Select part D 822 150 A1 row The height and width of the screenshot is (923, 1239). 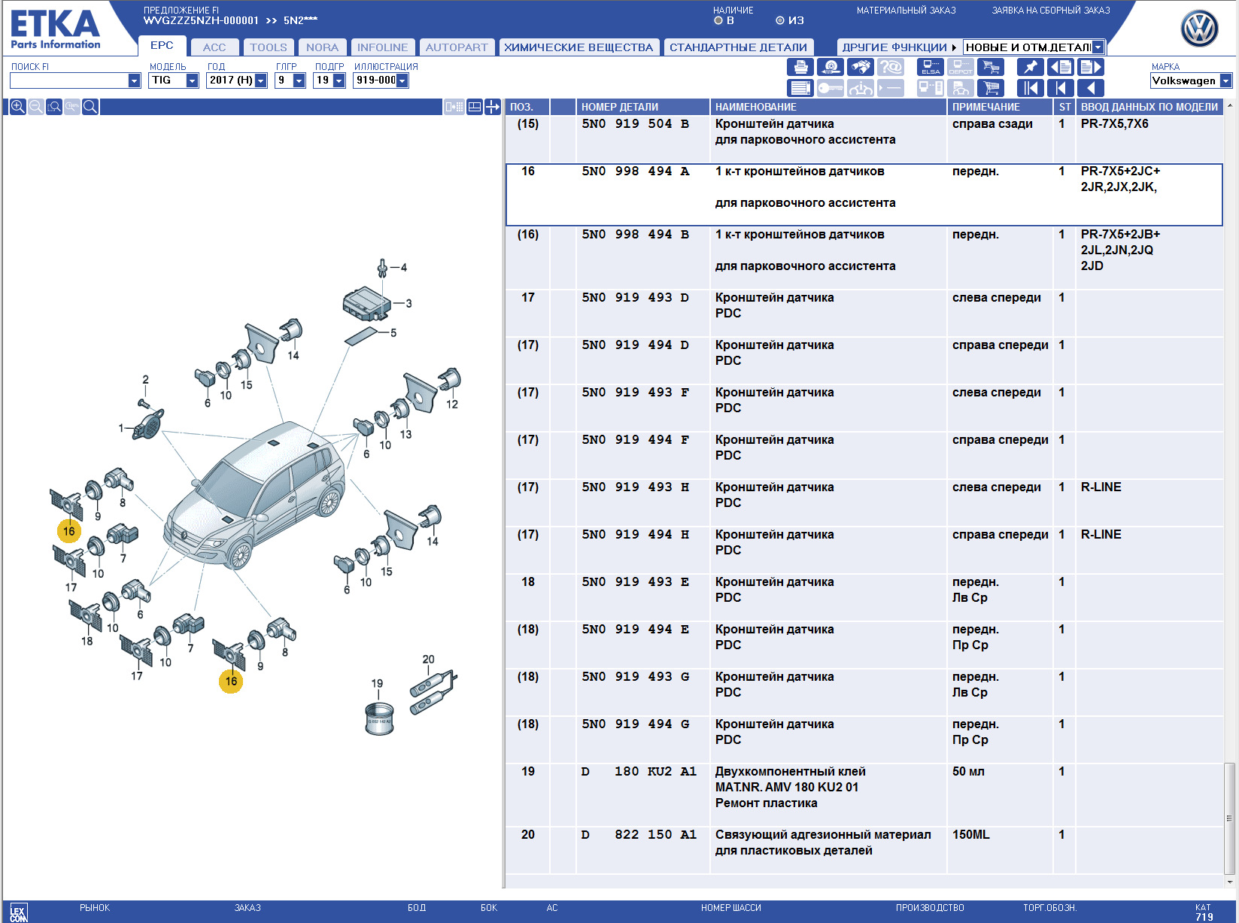(864, 850)
